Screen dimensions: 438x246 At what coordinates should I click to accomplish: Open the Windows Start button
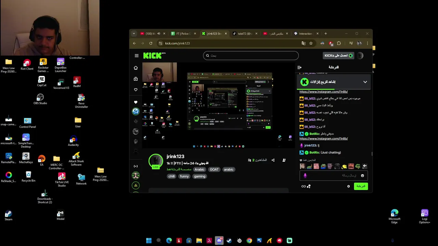pyautogui.click(x=149, y=241)
